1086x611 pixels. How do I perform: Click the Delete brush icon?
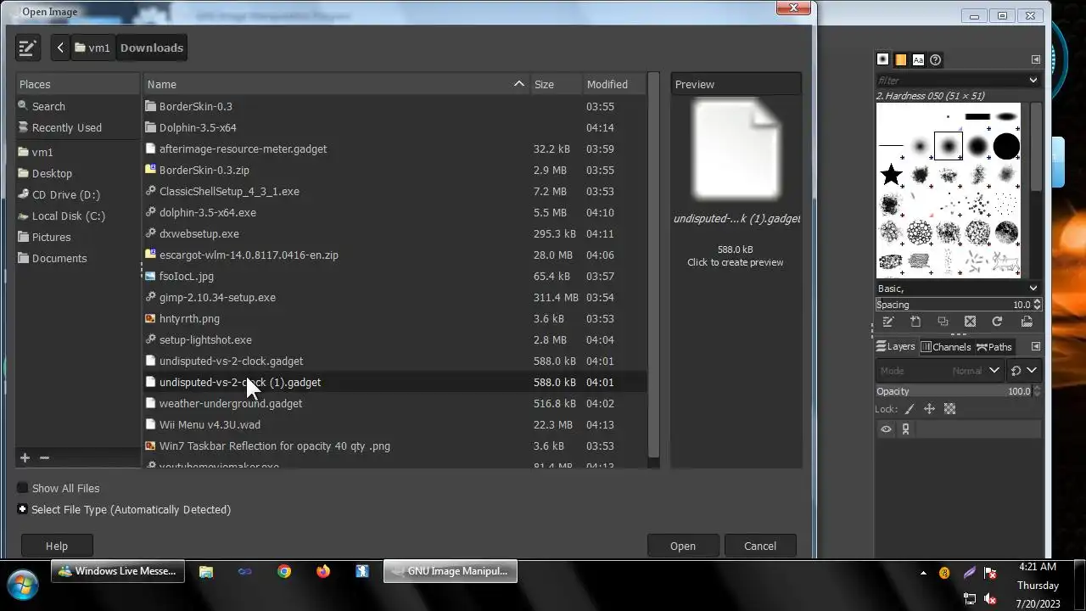[970, 322]
